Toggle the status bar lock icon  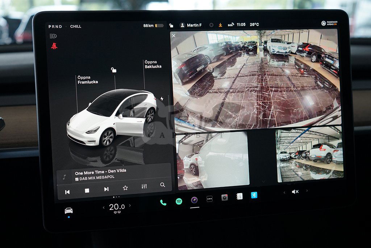pos(171,25)
